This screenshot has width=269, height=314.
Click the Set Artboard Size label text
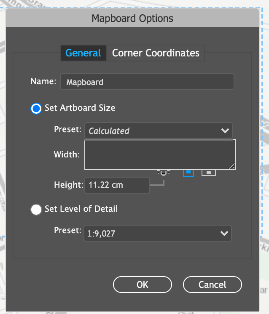80,108
